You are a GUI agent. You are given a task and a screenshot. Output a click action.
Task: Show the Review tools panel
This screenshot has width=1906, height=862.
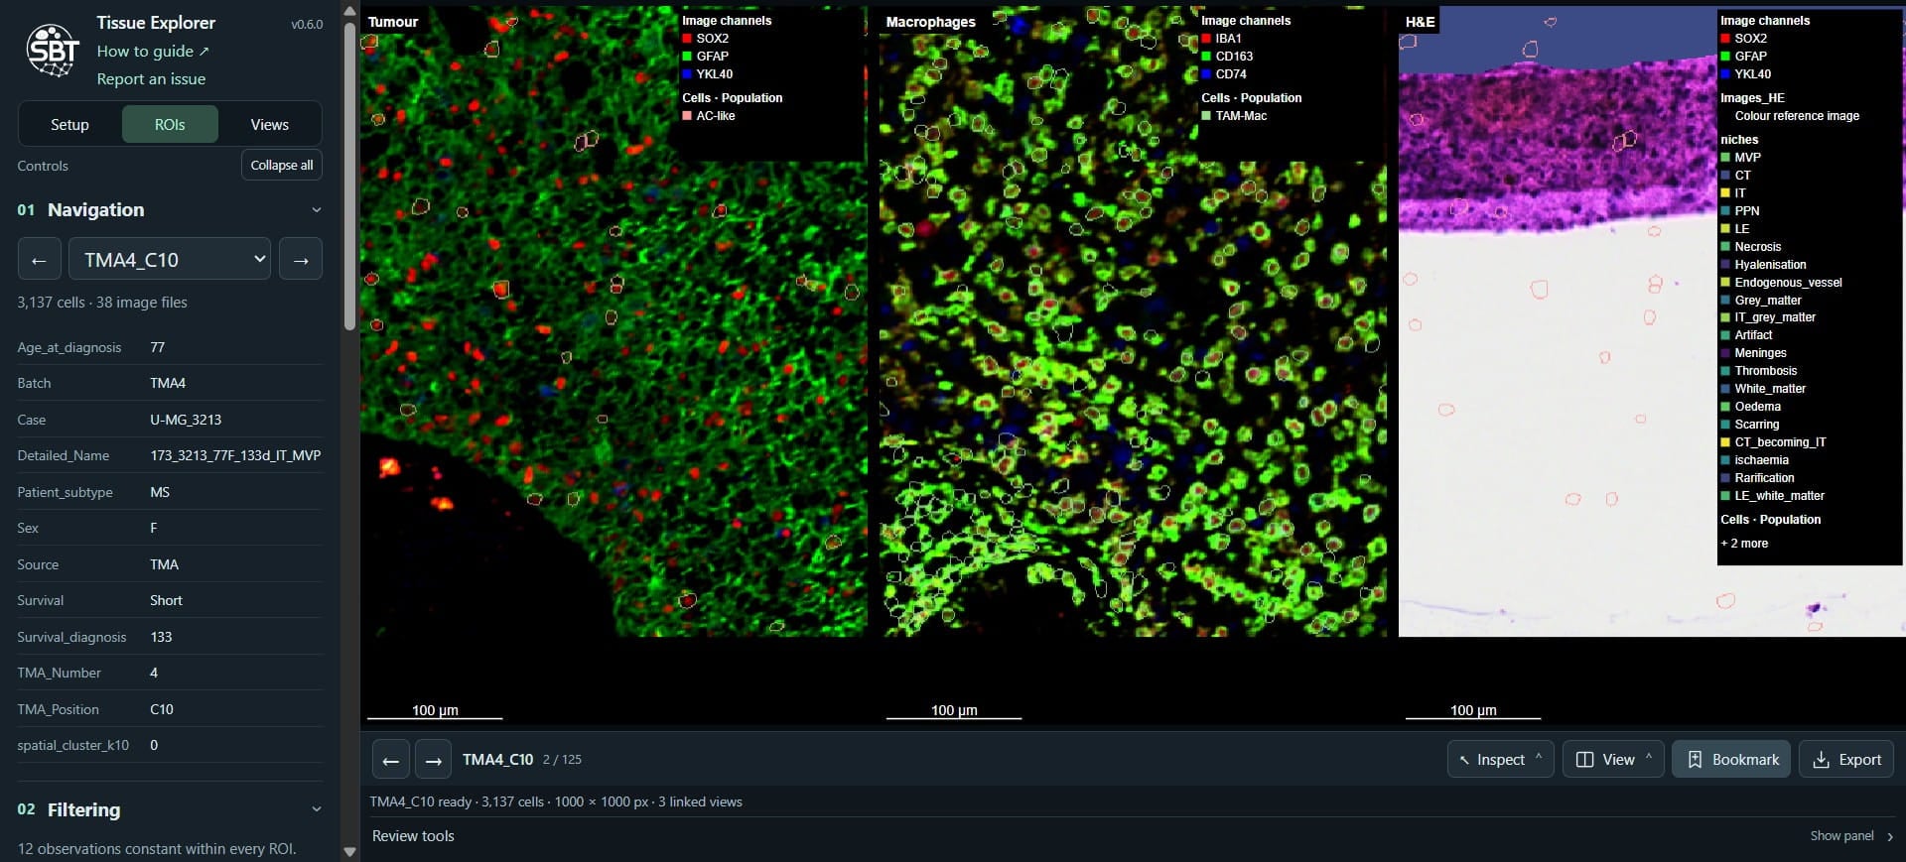(x=1852, y=836)
